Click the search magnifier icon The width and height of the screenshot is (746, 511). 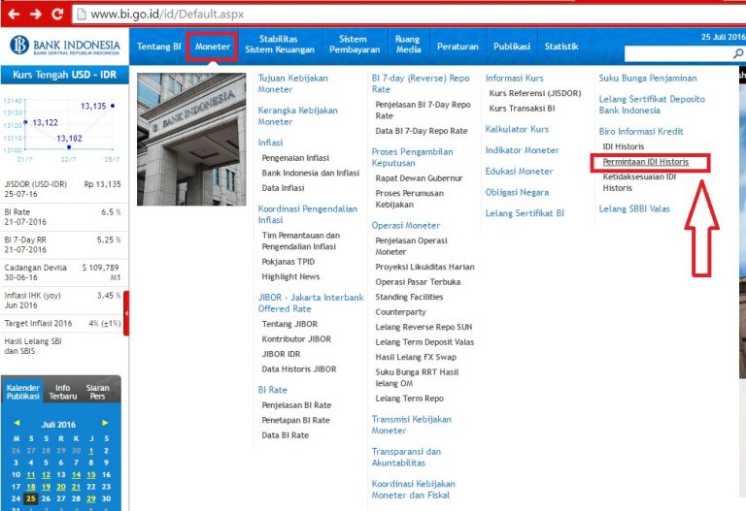tap(738, 53)
